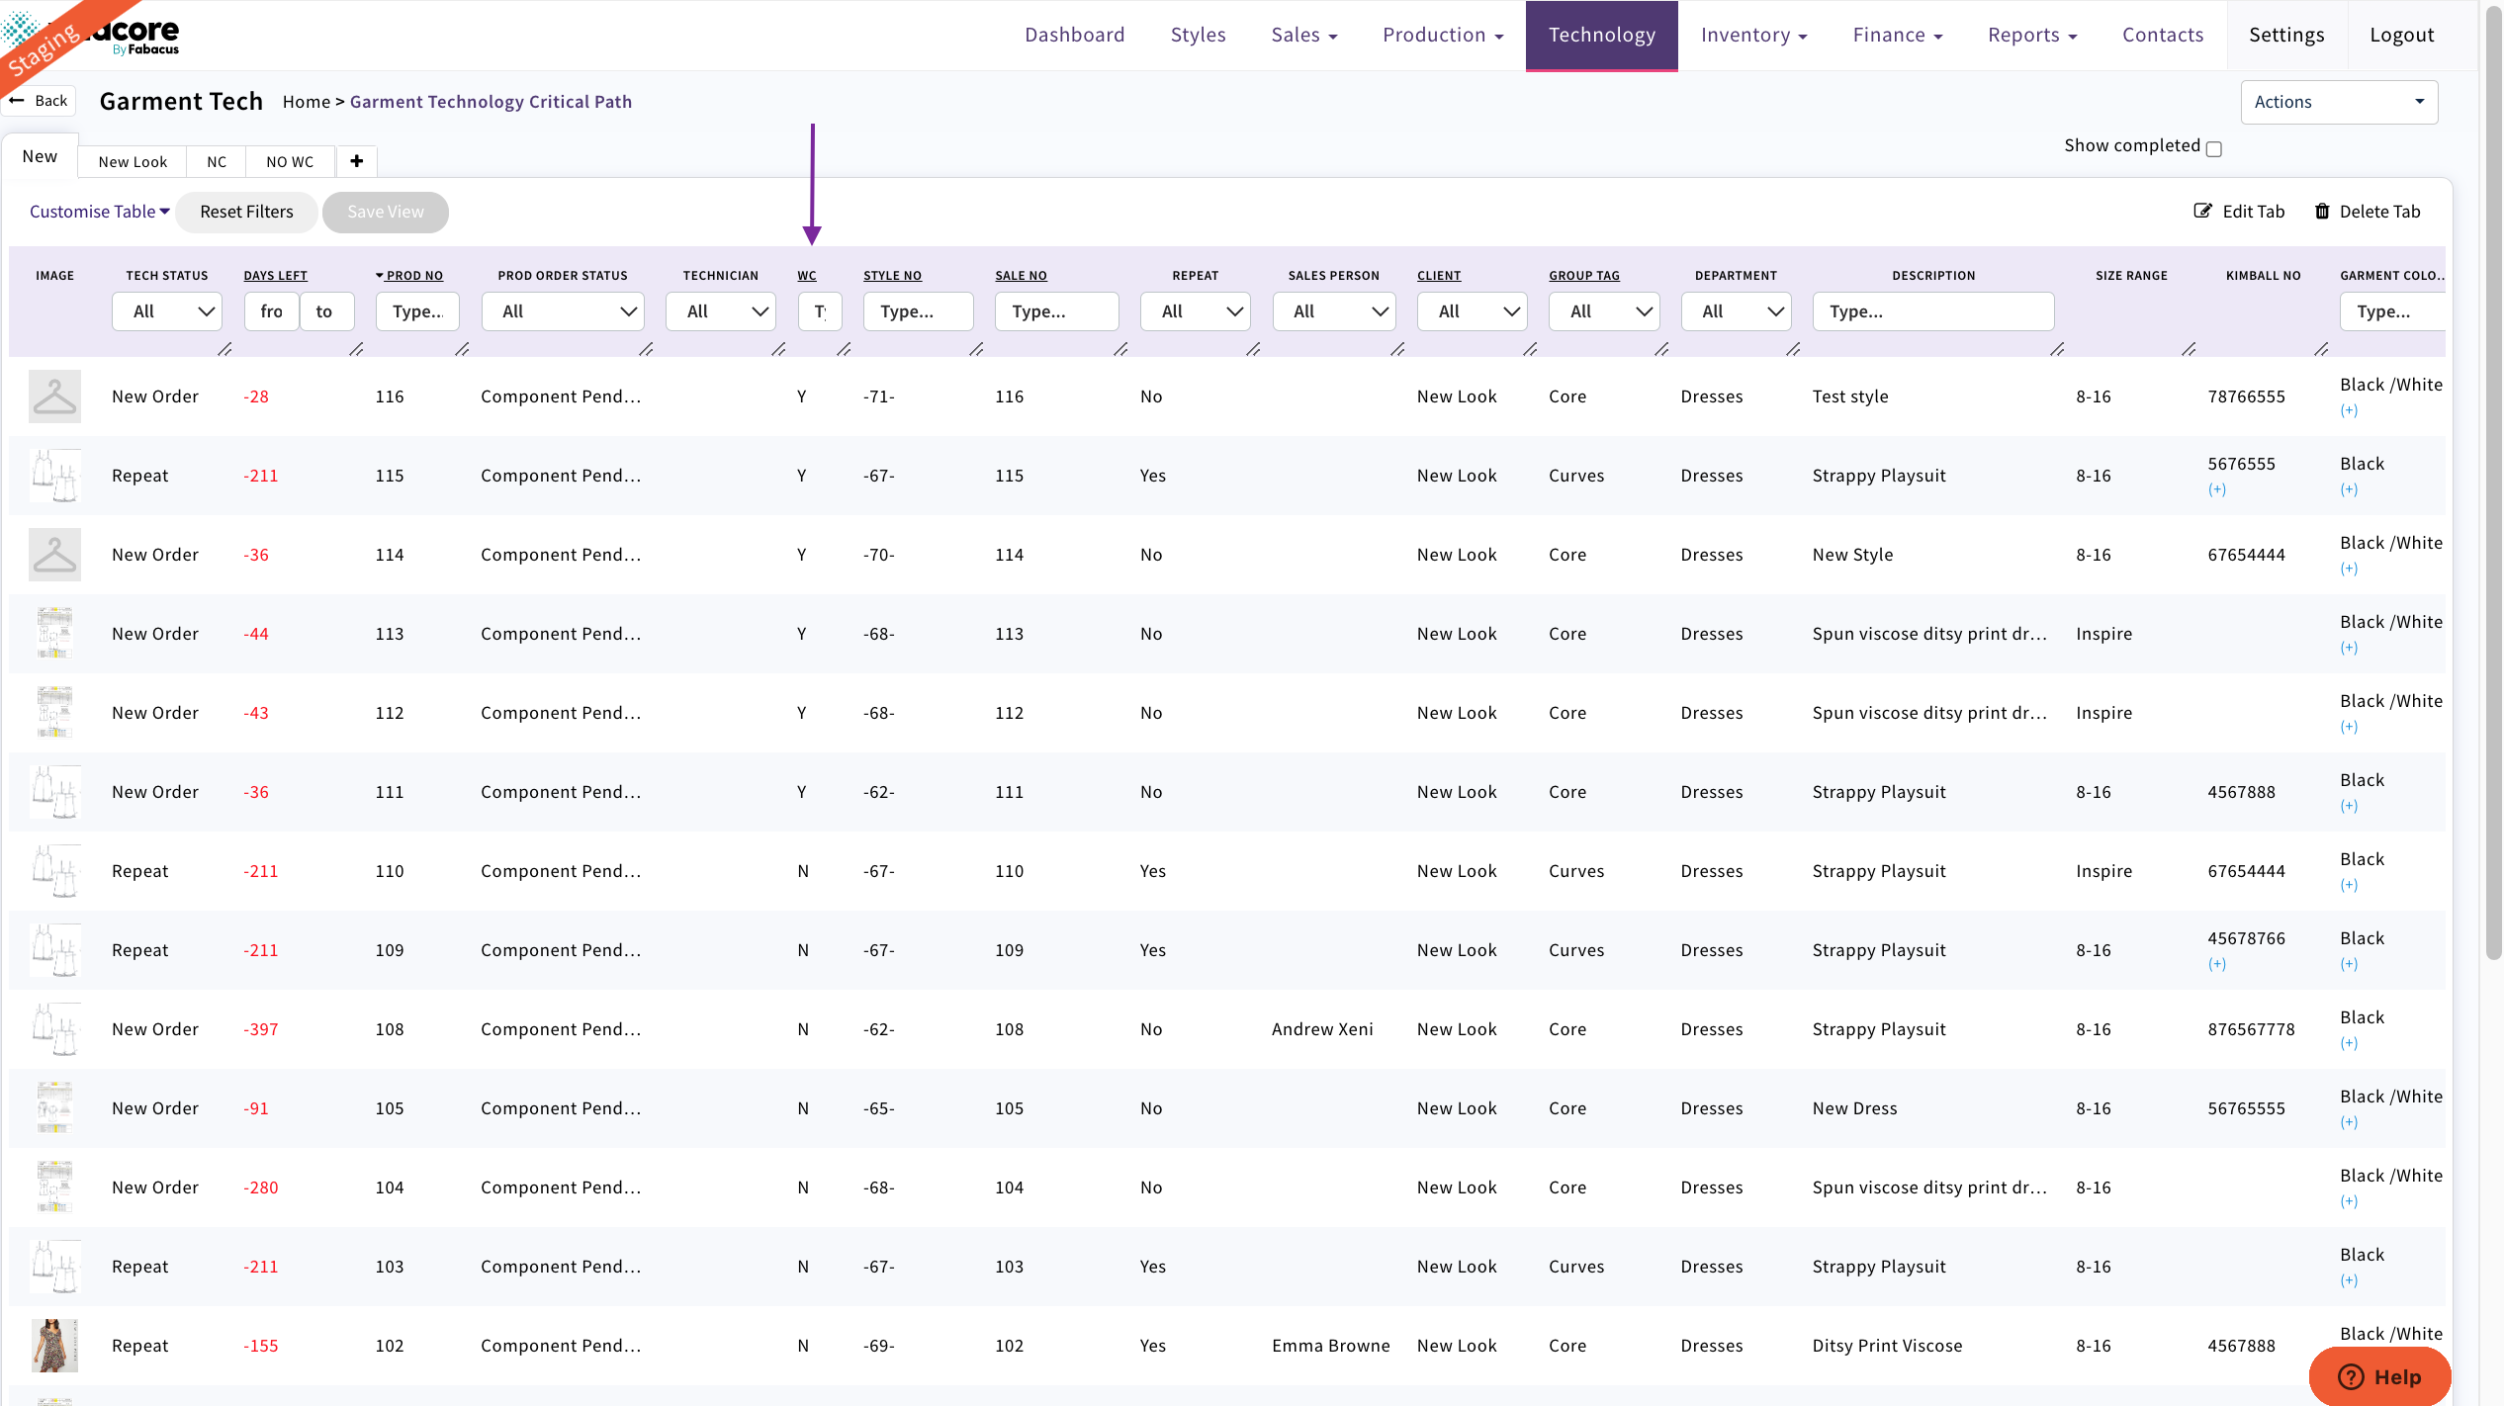The image size is (2504, 1406).
Task: Open the TECH STATUS filter dropdown
Action: coord(166,310)
